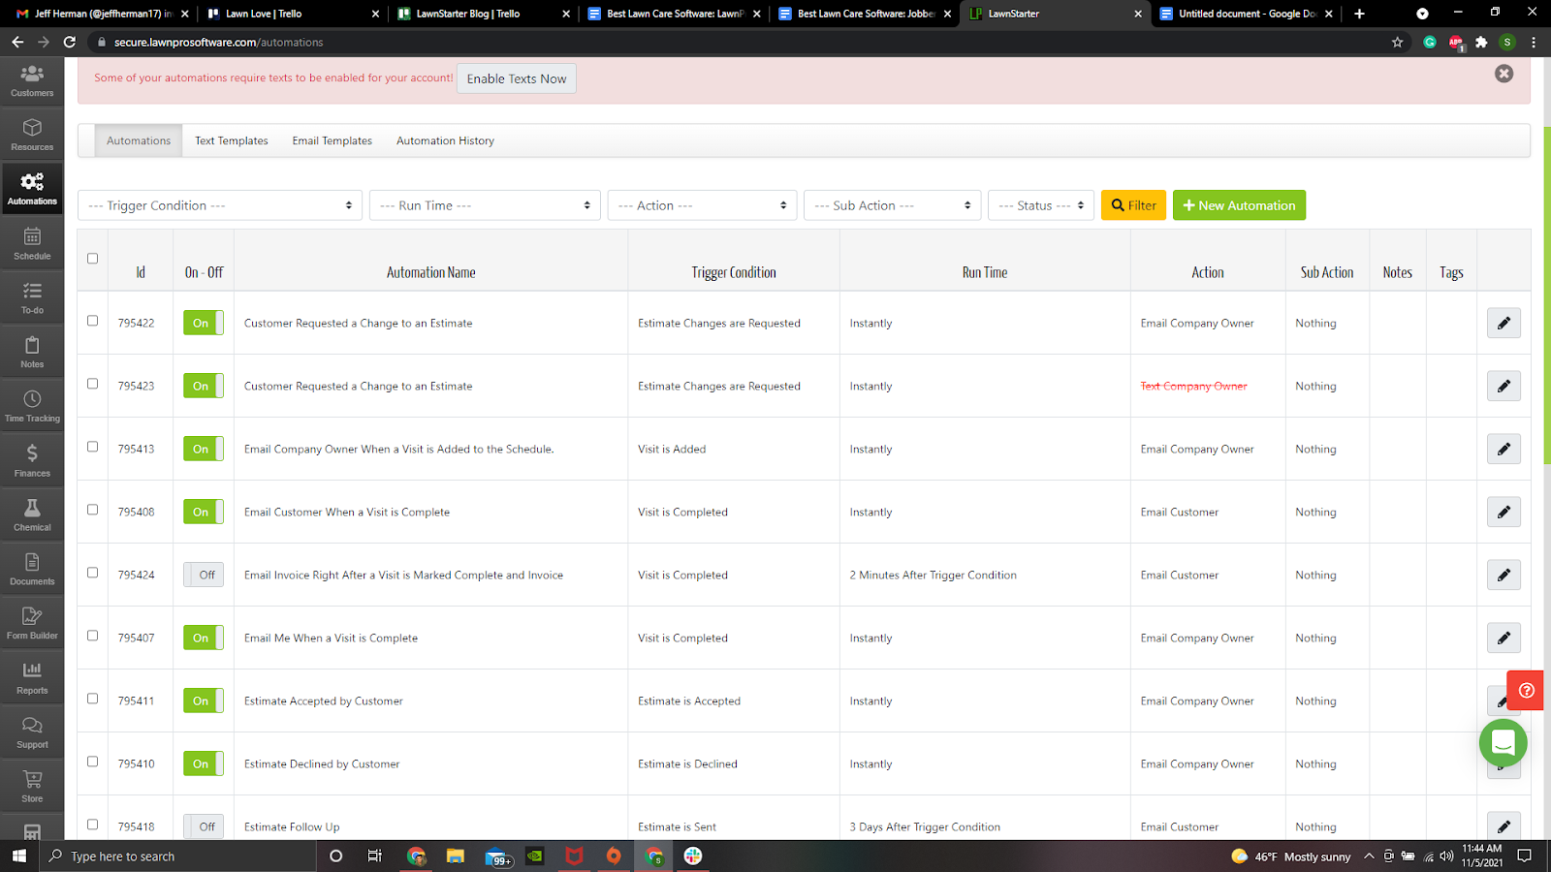Viewport: 1551px width, 872px height.
Task: Turn off automation 795408 Email Customer
Action: 203,512
